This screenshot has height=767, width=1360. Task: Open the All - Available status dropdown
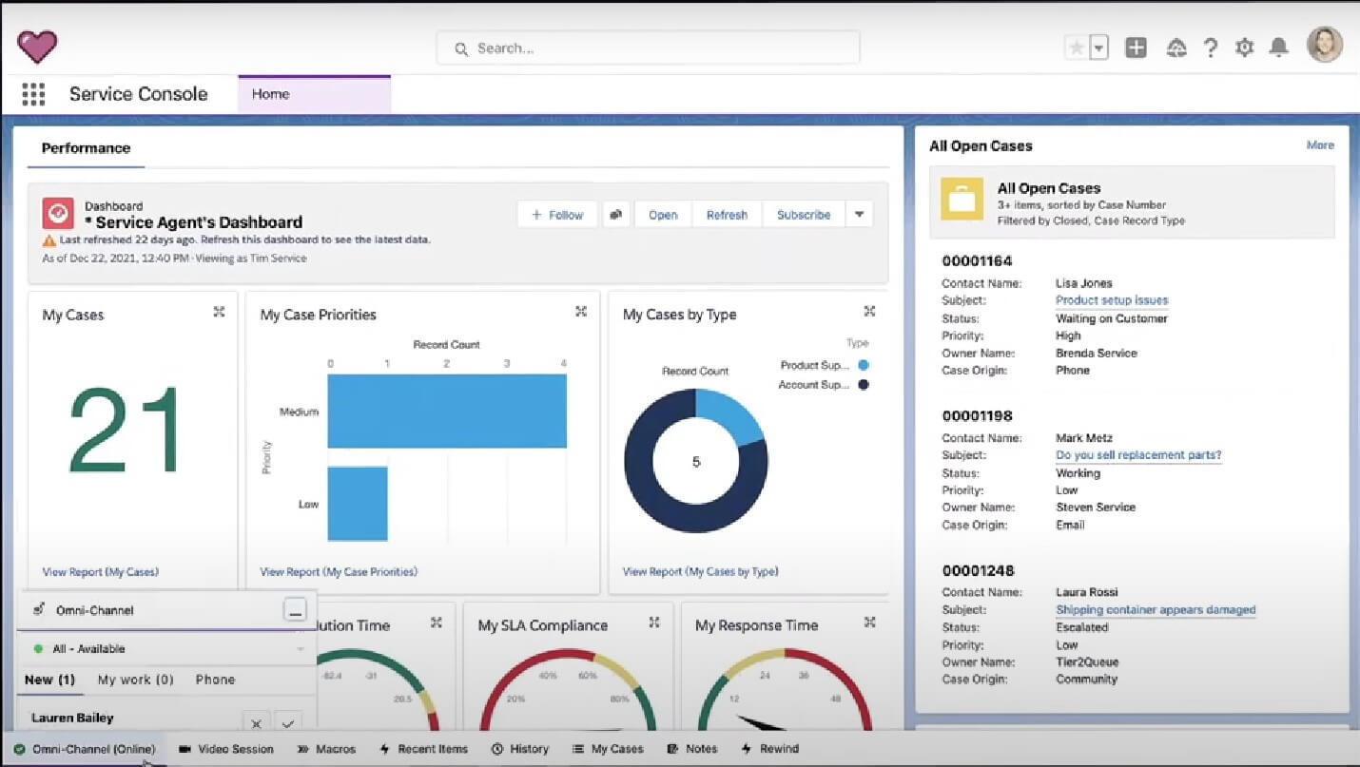click(167, 649)
